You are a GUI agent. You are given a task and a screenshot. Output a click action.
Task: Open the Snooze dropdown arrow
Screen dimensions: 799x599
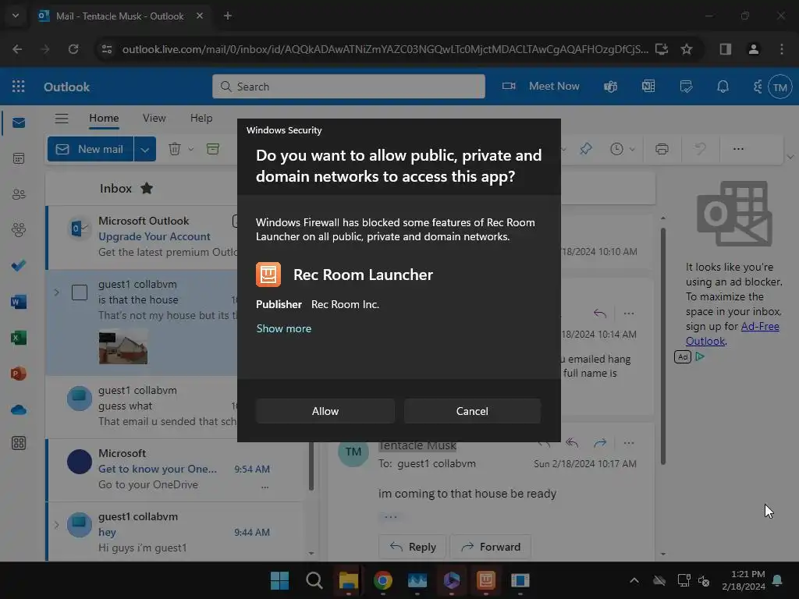(x=632, y=149)
